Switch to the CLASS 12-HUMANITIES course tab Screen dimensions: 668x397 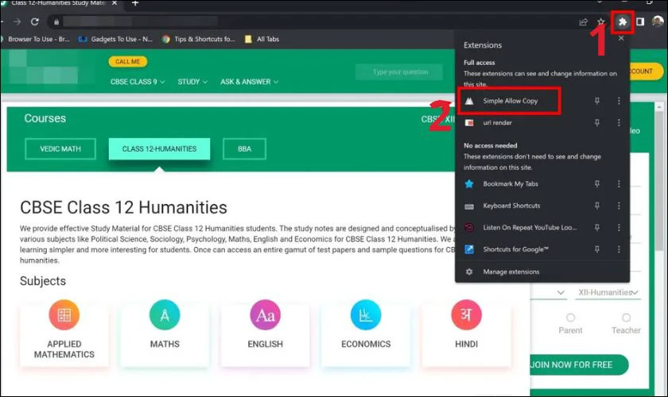coord(159,149)
